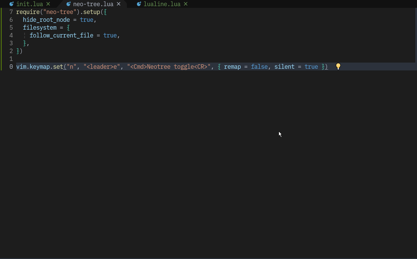Image resolution: width=417 pixels, height=259 pixels.
Task: Place cursor on the word "require"
Action: [x=28, y=12]
